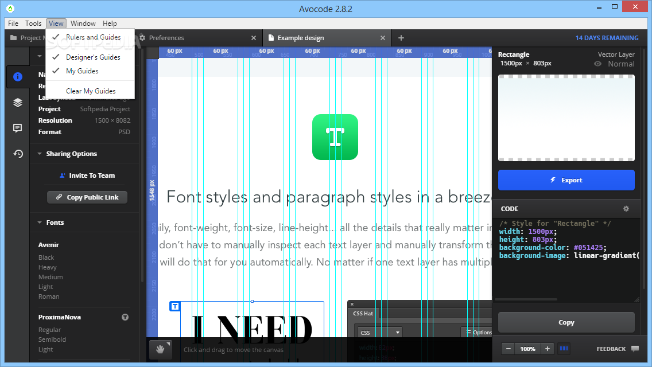Click the ProximaNova font type icon
This screenshot has width=652, height=367.
coord(125,317)
